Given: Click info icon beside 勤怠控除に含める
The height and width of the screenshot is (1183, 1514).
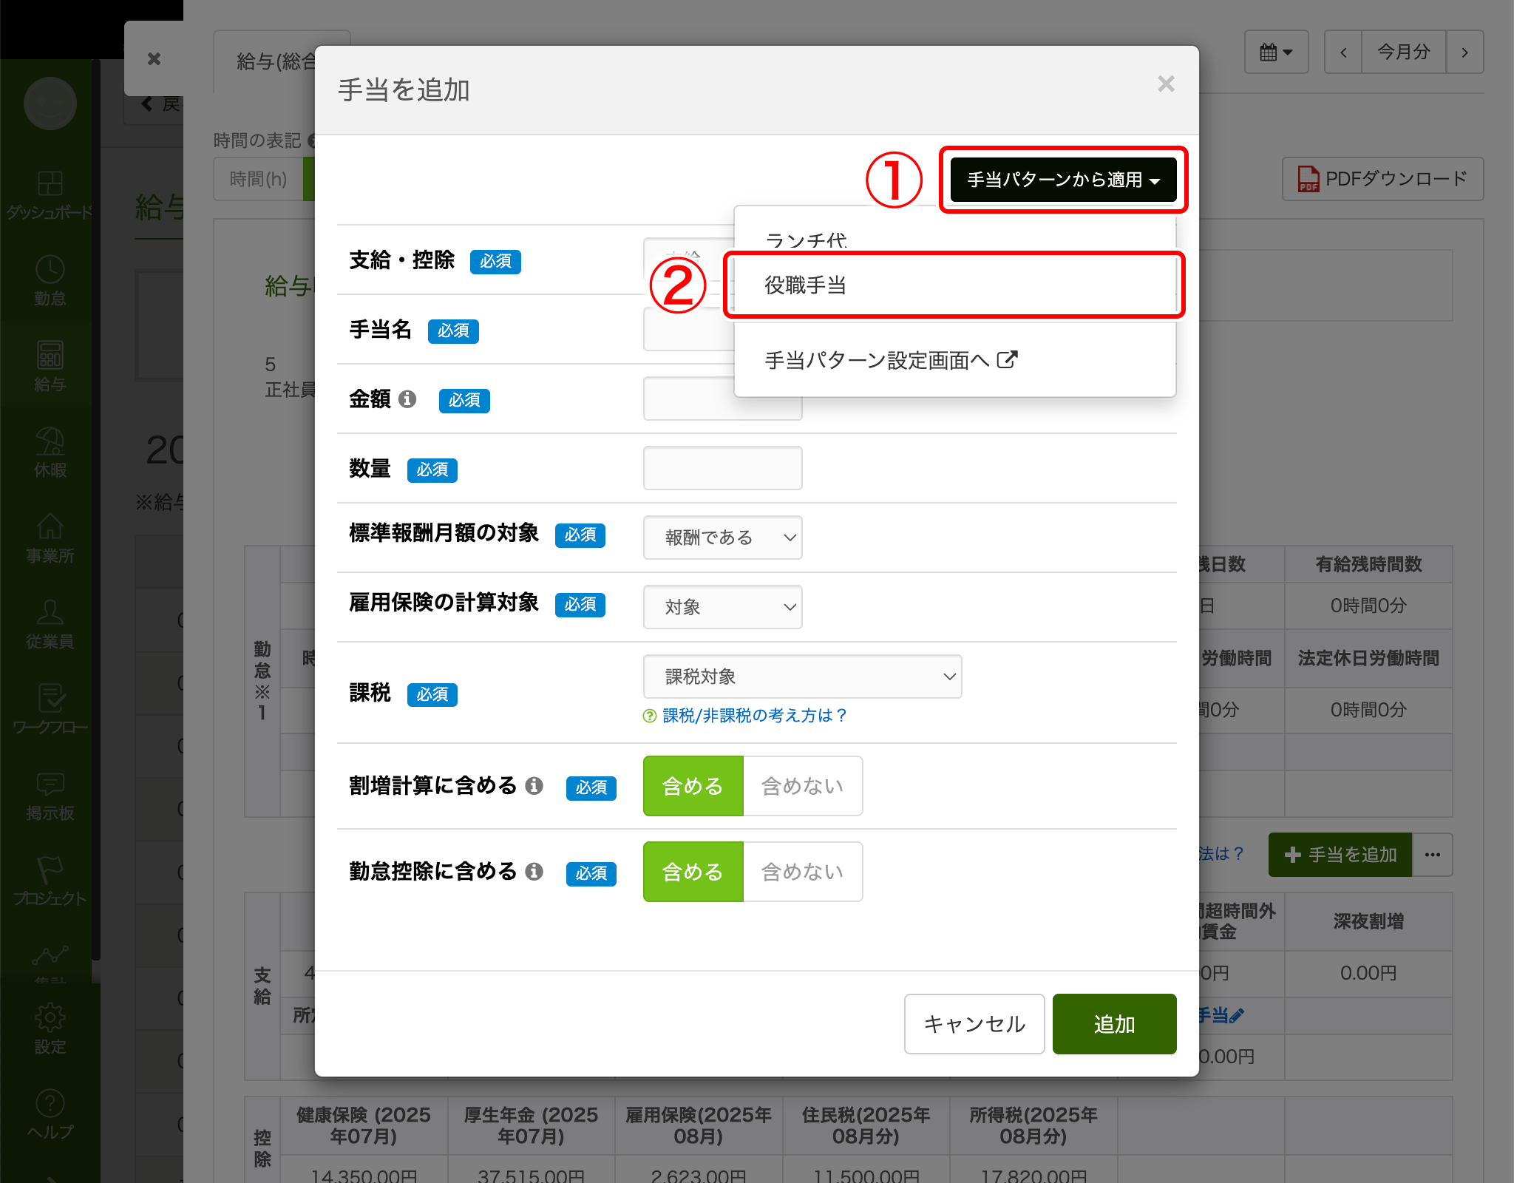Looking at the screenshot, I should click(x=534, y=872).
